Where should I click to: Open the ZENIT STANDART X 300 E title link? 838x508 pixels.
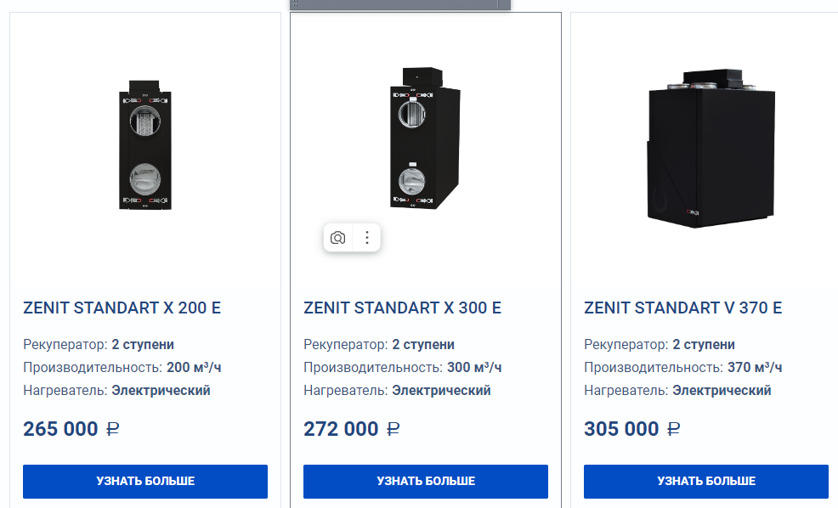[402, 308]
